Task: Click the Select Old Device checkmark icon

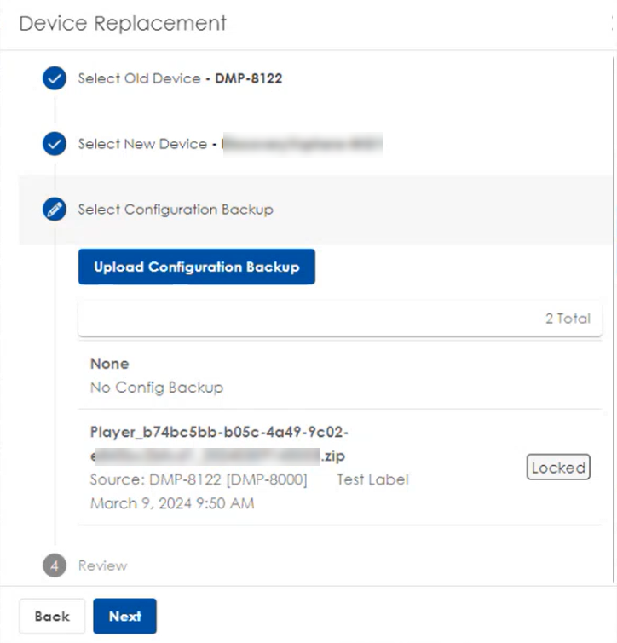Action: [x=55, y=78]
